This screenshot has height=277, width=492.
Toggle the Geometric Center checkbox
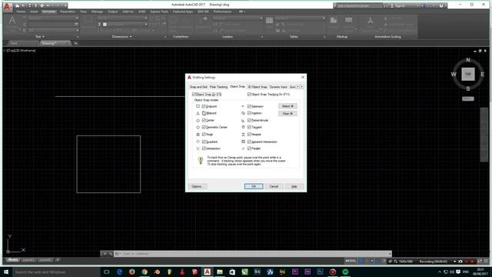tap(204, 127)
